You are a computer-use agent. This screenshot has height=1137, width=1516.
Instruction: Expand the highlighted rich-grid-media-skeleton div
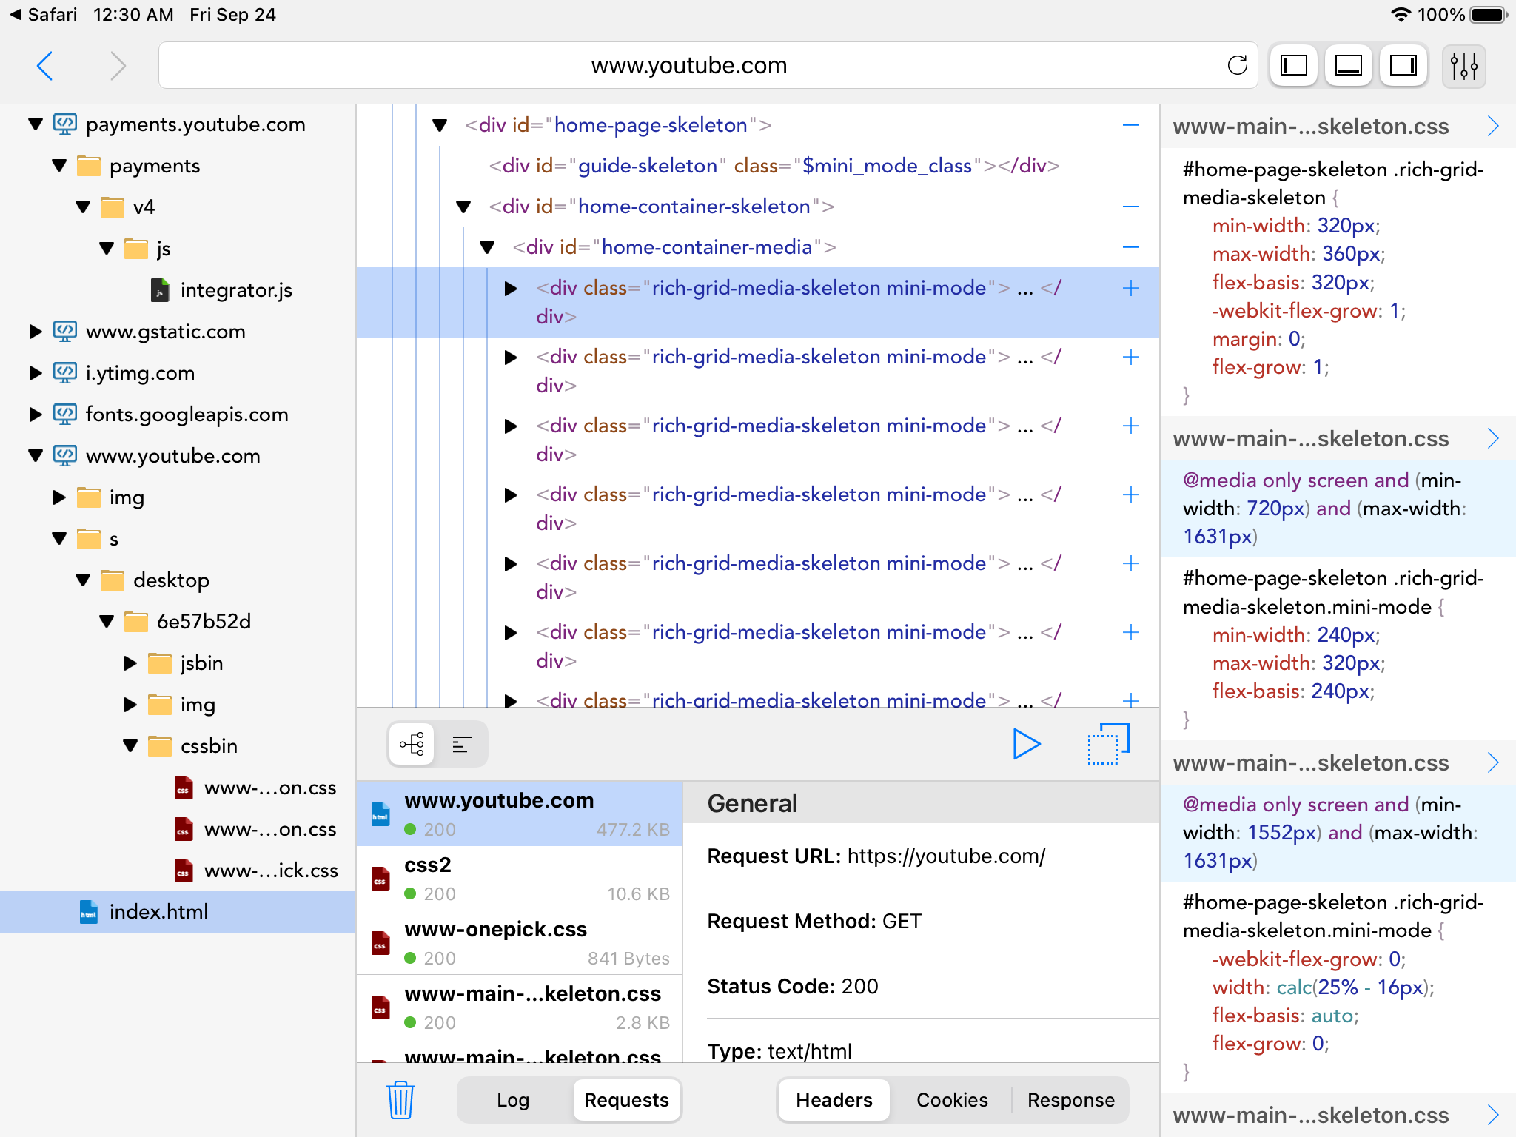tap(511, 288)
